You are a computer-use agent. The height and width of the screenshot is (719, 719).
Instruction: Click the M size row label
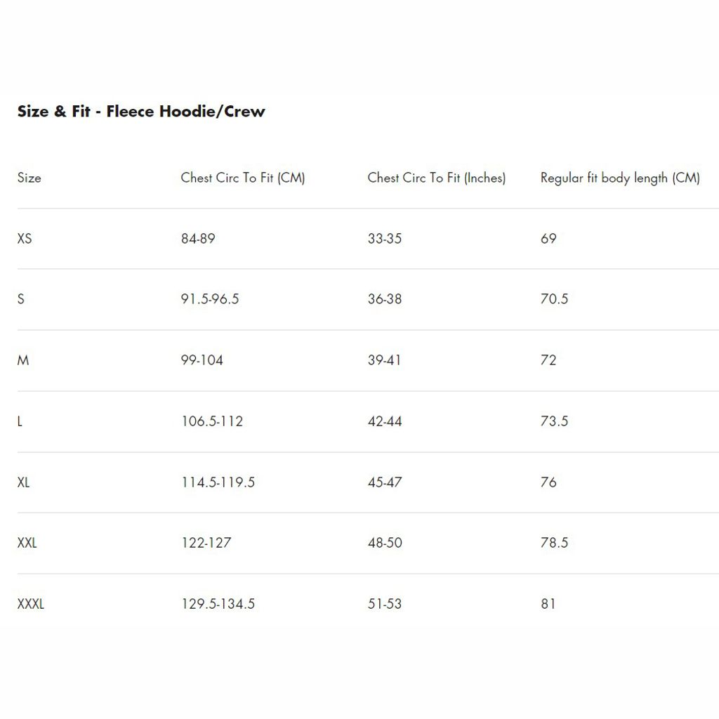23,360
